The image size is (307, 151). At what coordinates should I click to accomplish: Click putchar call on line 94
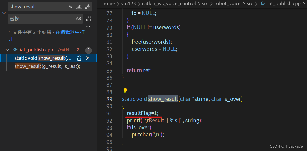[x=148, y=135]
